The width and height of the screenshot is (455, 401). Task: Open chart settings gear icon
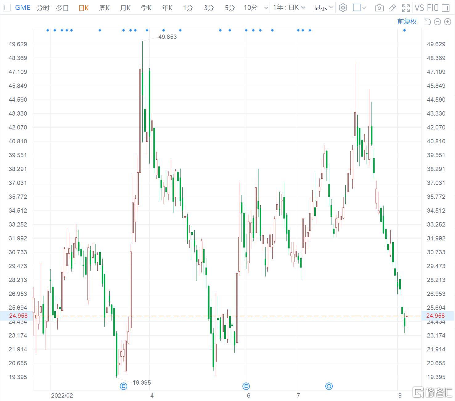tap(343, 8)
